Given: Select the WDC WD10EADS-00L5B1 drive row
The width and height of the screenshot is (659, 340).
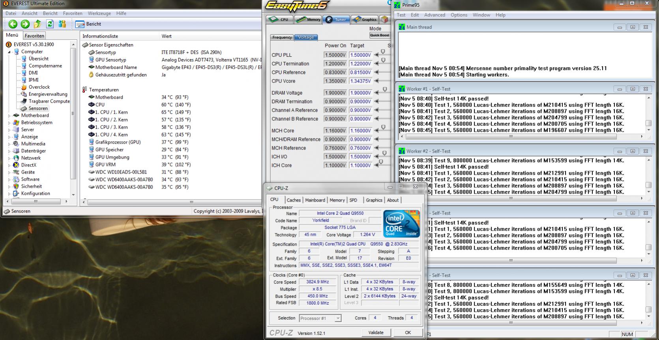Looking at the screenshot, I should point(121,172).
